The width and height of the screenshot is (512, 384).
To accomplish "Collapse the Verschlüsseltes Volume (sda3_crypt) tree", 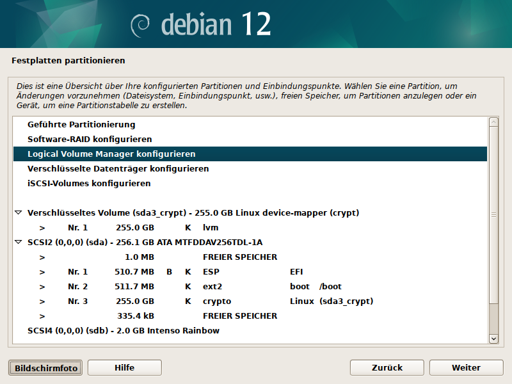I will pyautogui.click(x=18, y=212).
